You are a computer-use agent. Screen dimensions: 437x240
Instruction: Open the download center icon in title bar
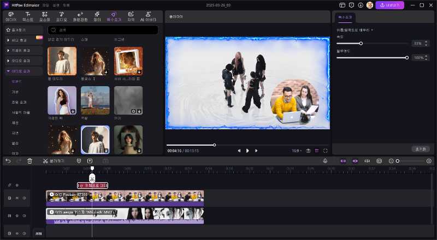click(361, 5)
